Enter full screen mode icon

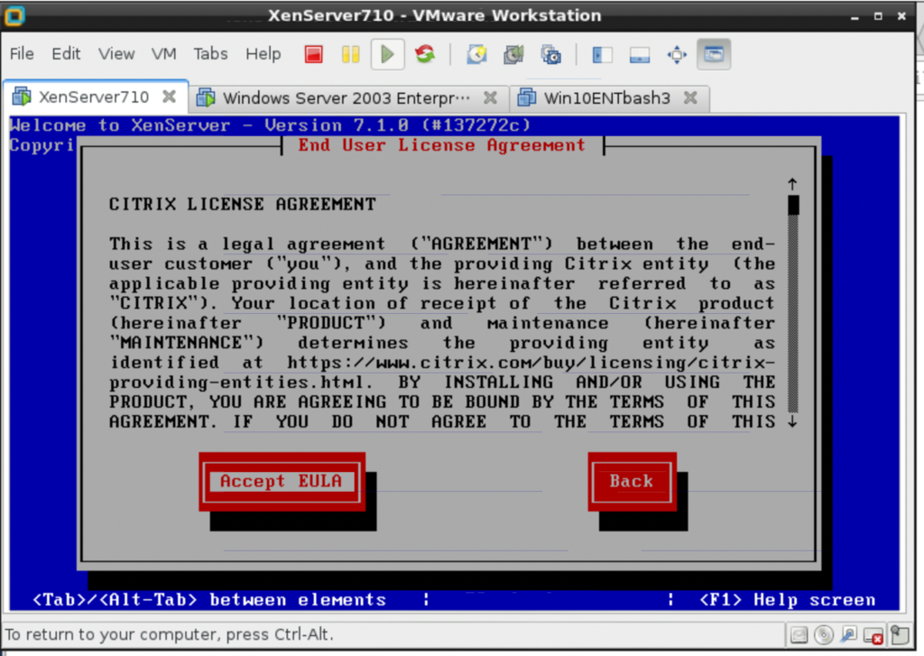point(677,55)
